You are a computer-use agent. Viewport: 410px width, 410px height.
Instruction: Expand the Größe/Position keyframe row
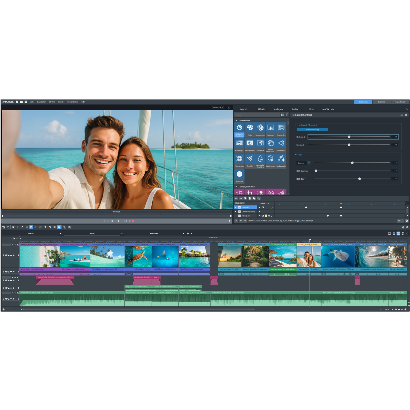[236, 212]
